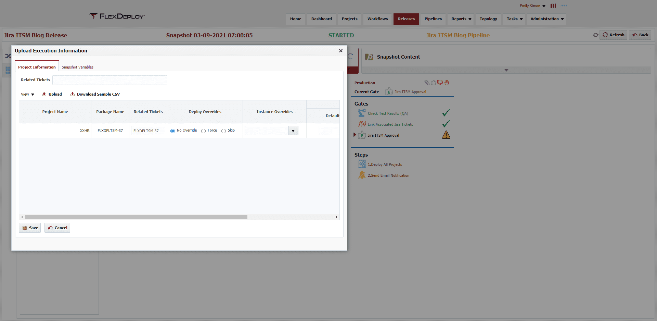Viewport: 657px width, 321px height.
Task: Open the View dropdown menu
Action: coord(27,94)
